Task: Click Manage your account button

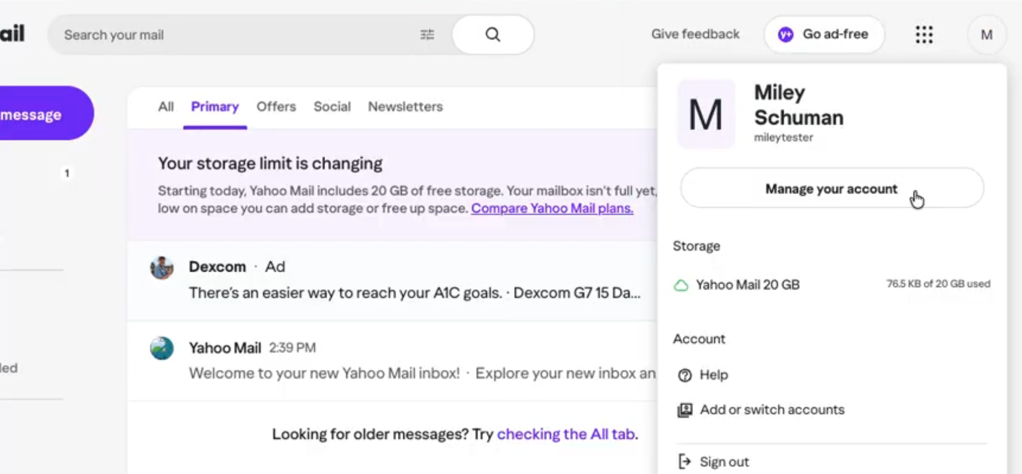Action: pyautogui.click(x=832, y=188)
